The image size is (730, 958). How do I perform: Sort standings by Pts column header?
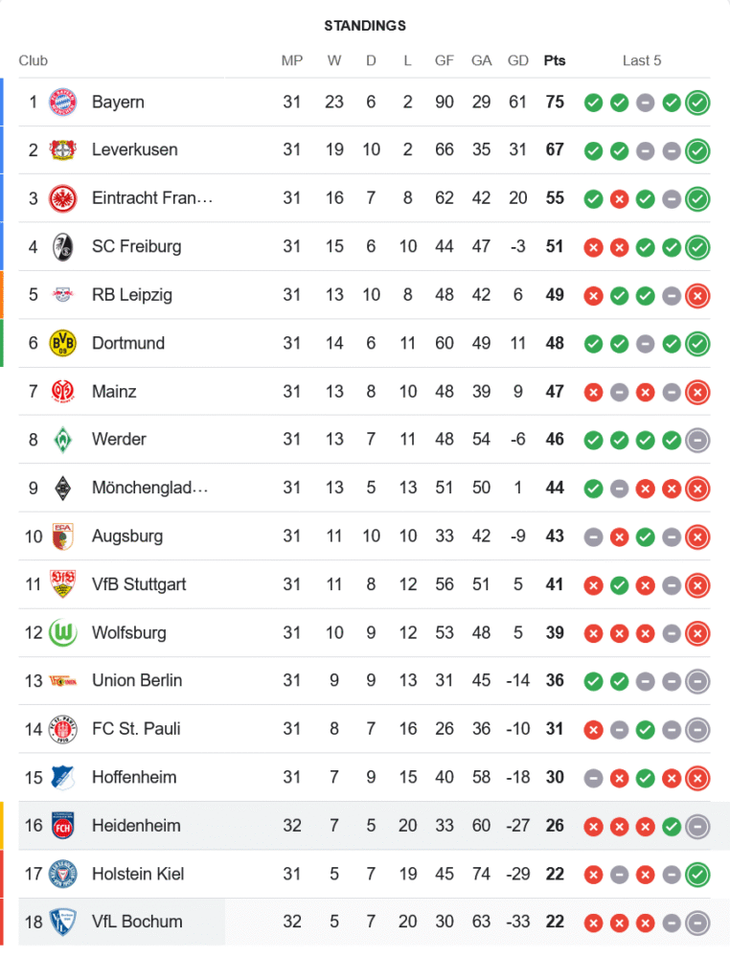(x=555, y=60)
